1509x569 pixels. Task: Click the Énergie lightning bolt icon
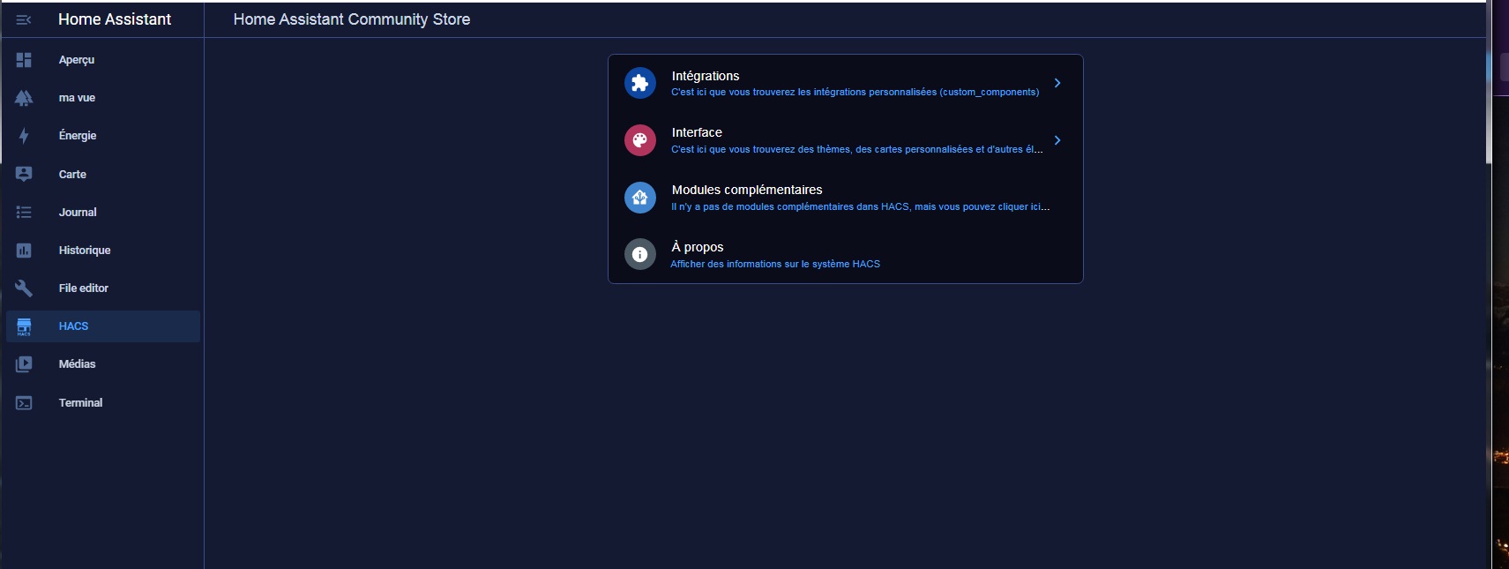coord(24,136)
